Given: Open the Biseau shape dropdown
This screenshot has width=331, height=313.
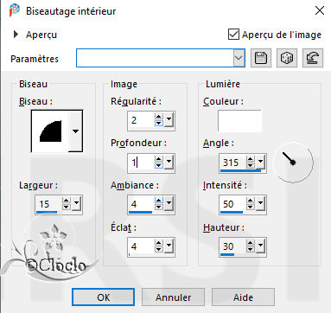Looking at the screenshot, I should click(x=75, y=131).
